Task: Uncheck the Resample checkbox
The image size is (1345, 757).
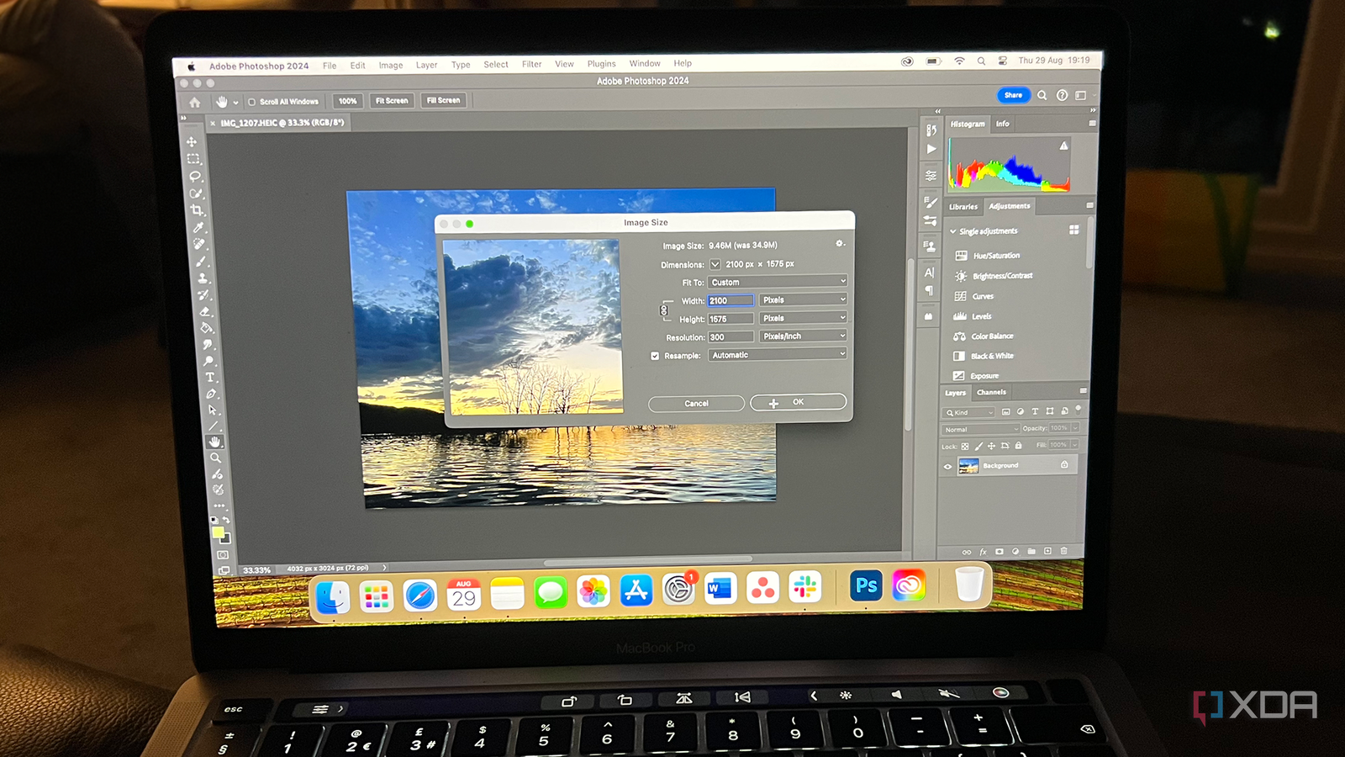Action: coord(655,355)
